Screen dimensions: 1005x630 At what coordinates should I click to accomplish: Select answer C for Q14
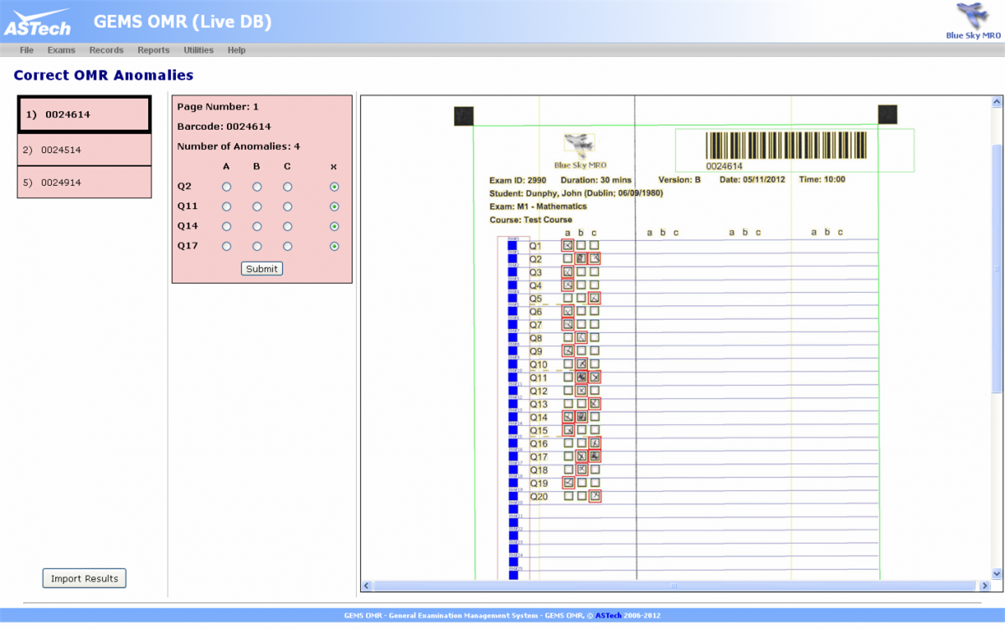coord(287,227)
